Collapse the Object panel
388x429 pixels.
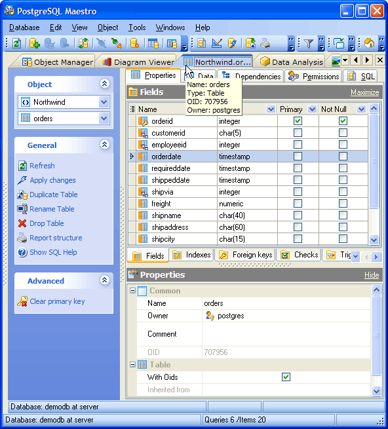(x=105, y=84)
